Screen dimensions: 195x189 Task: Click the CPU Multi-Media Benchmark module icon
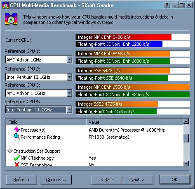tap(11, 19)
